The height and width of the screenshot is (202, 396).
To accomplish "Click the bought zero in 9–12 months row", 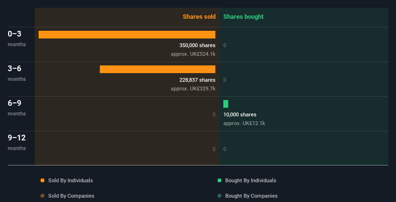I will 225,150.
